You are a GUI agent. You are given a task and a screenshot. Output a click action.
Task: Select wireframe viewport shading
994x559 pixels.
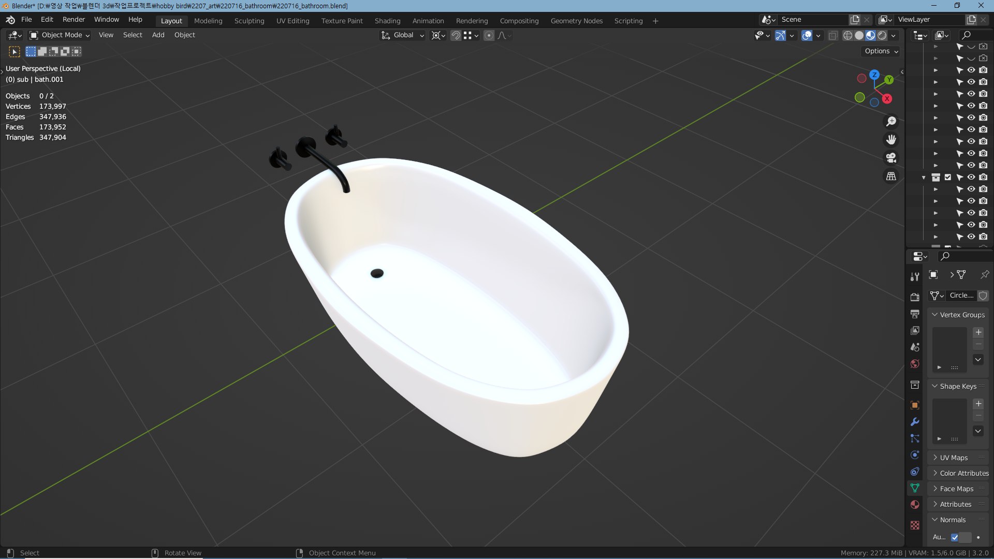[x=847, y=35]
